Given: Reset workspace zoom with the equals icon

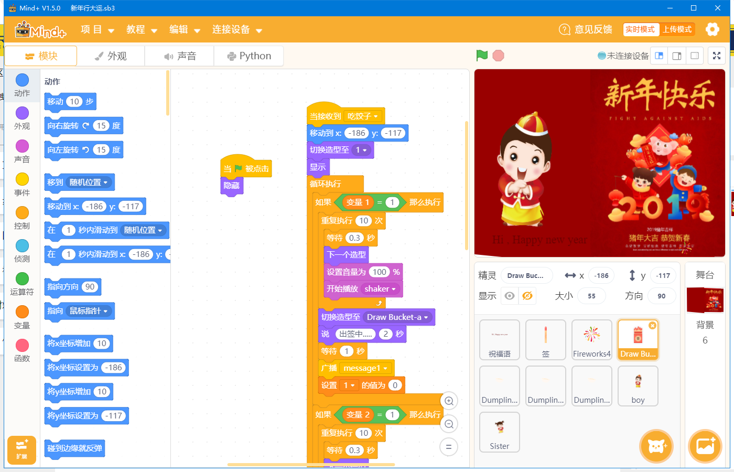Looking at the screenshot, I should [x=449, y=447].
